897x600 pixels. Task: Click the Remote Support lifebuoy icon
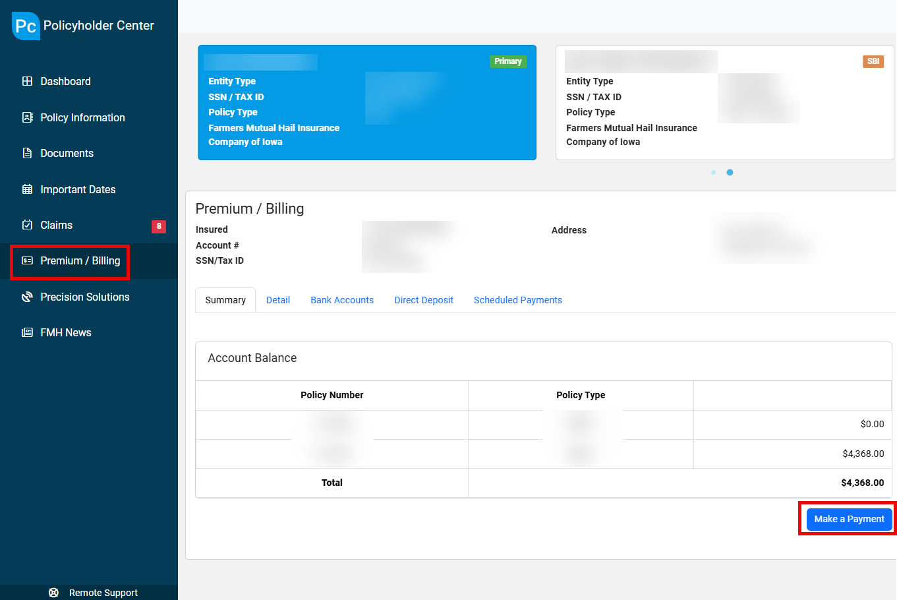[54, 593]
